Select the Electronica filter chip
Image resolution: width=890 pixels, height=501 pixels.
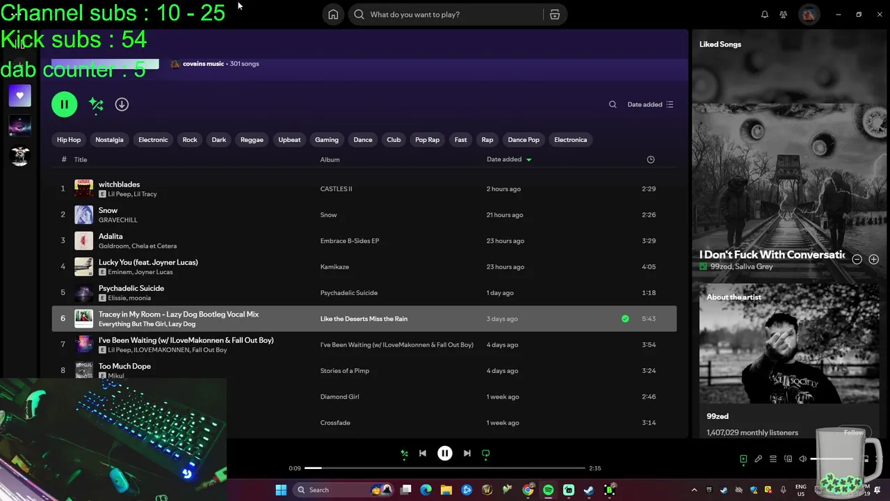571,140
